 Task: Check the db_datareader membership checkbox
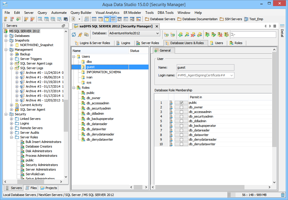(x=181, y=130)
